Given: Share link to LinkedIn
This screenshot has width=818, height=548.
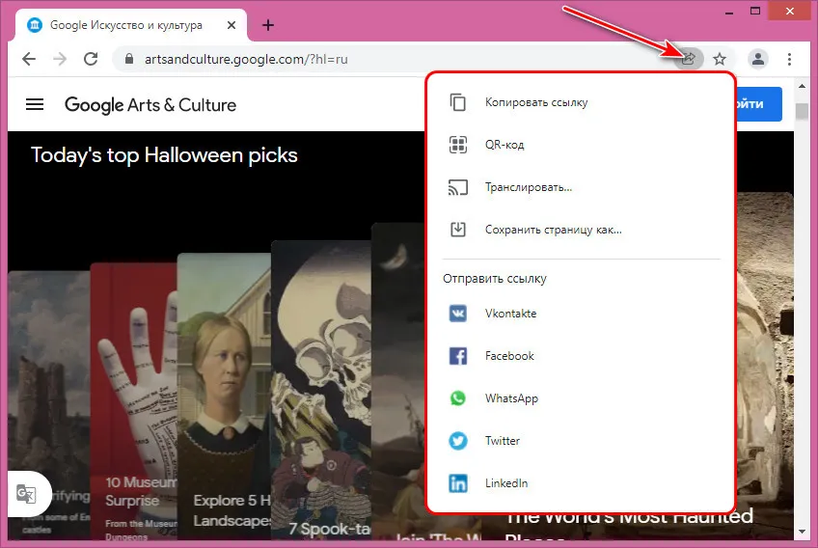Looking at the screenshot, I should click(506, 483).
